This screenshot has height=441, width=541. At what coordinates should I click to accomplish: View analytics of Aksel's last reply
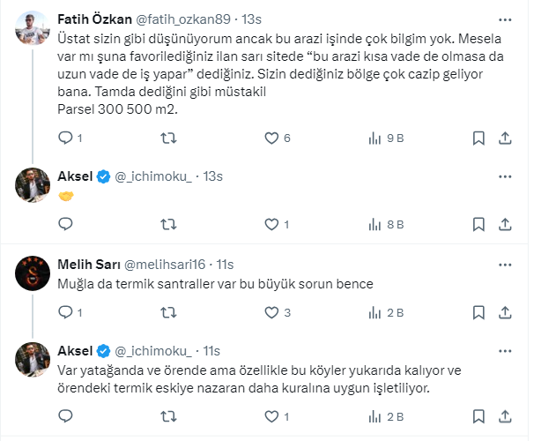click(x=374, y=416)
